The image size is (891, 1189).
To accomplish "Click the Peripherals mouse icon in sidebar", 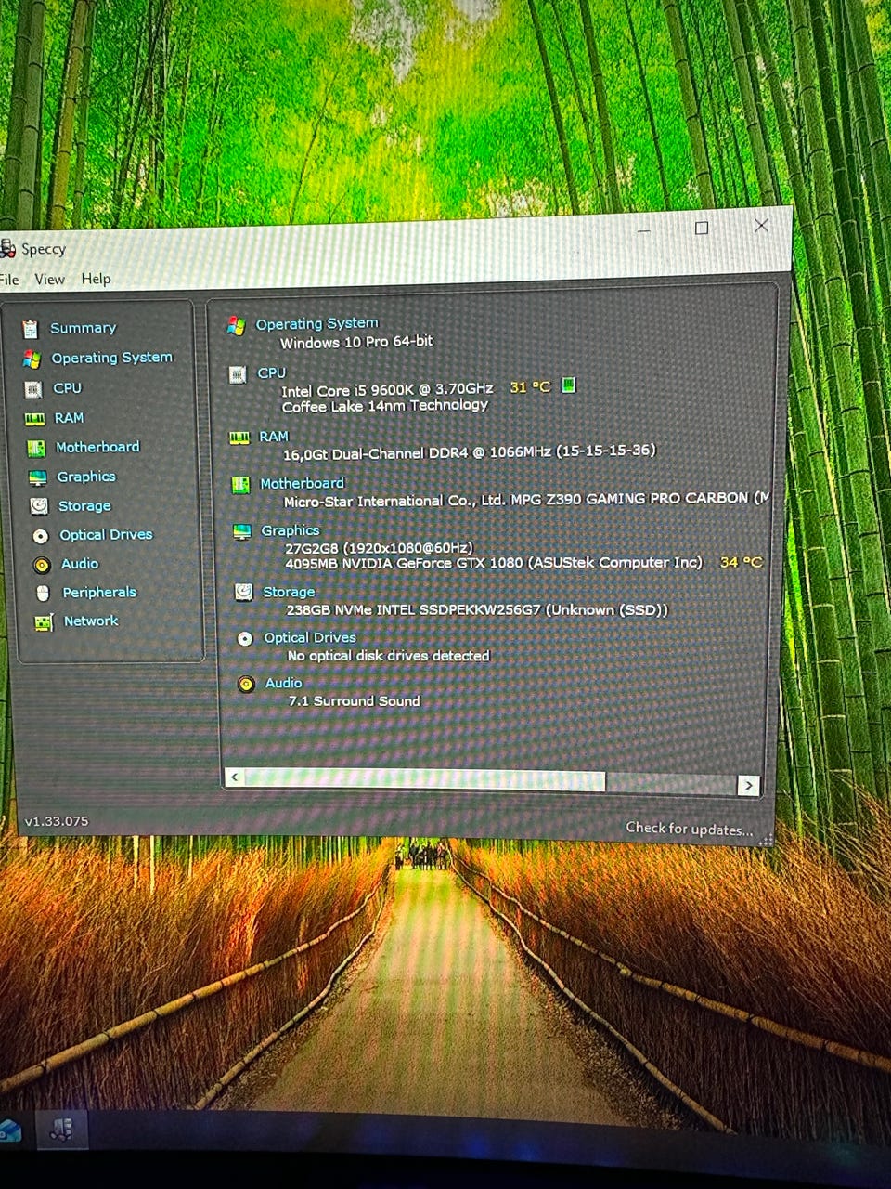I will 43,593.
